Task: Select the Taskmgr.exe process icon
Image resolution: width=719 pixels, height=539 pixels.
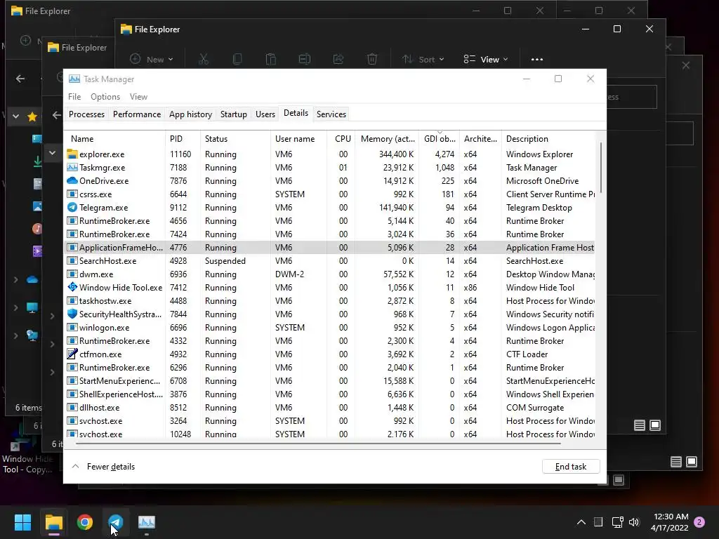Action: click(72, 167)
